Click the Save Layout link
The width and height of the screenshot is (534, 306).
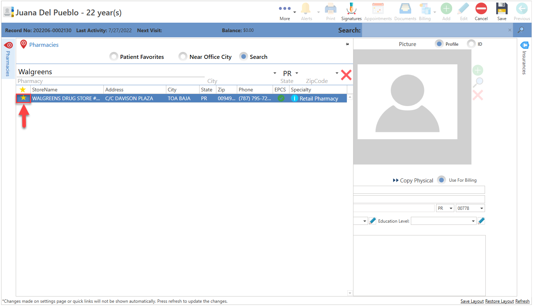pos(472,301)
